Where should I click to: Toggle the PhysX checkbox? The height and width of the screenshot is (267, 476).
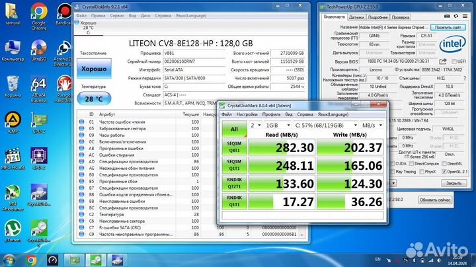(x=422, y=172)
